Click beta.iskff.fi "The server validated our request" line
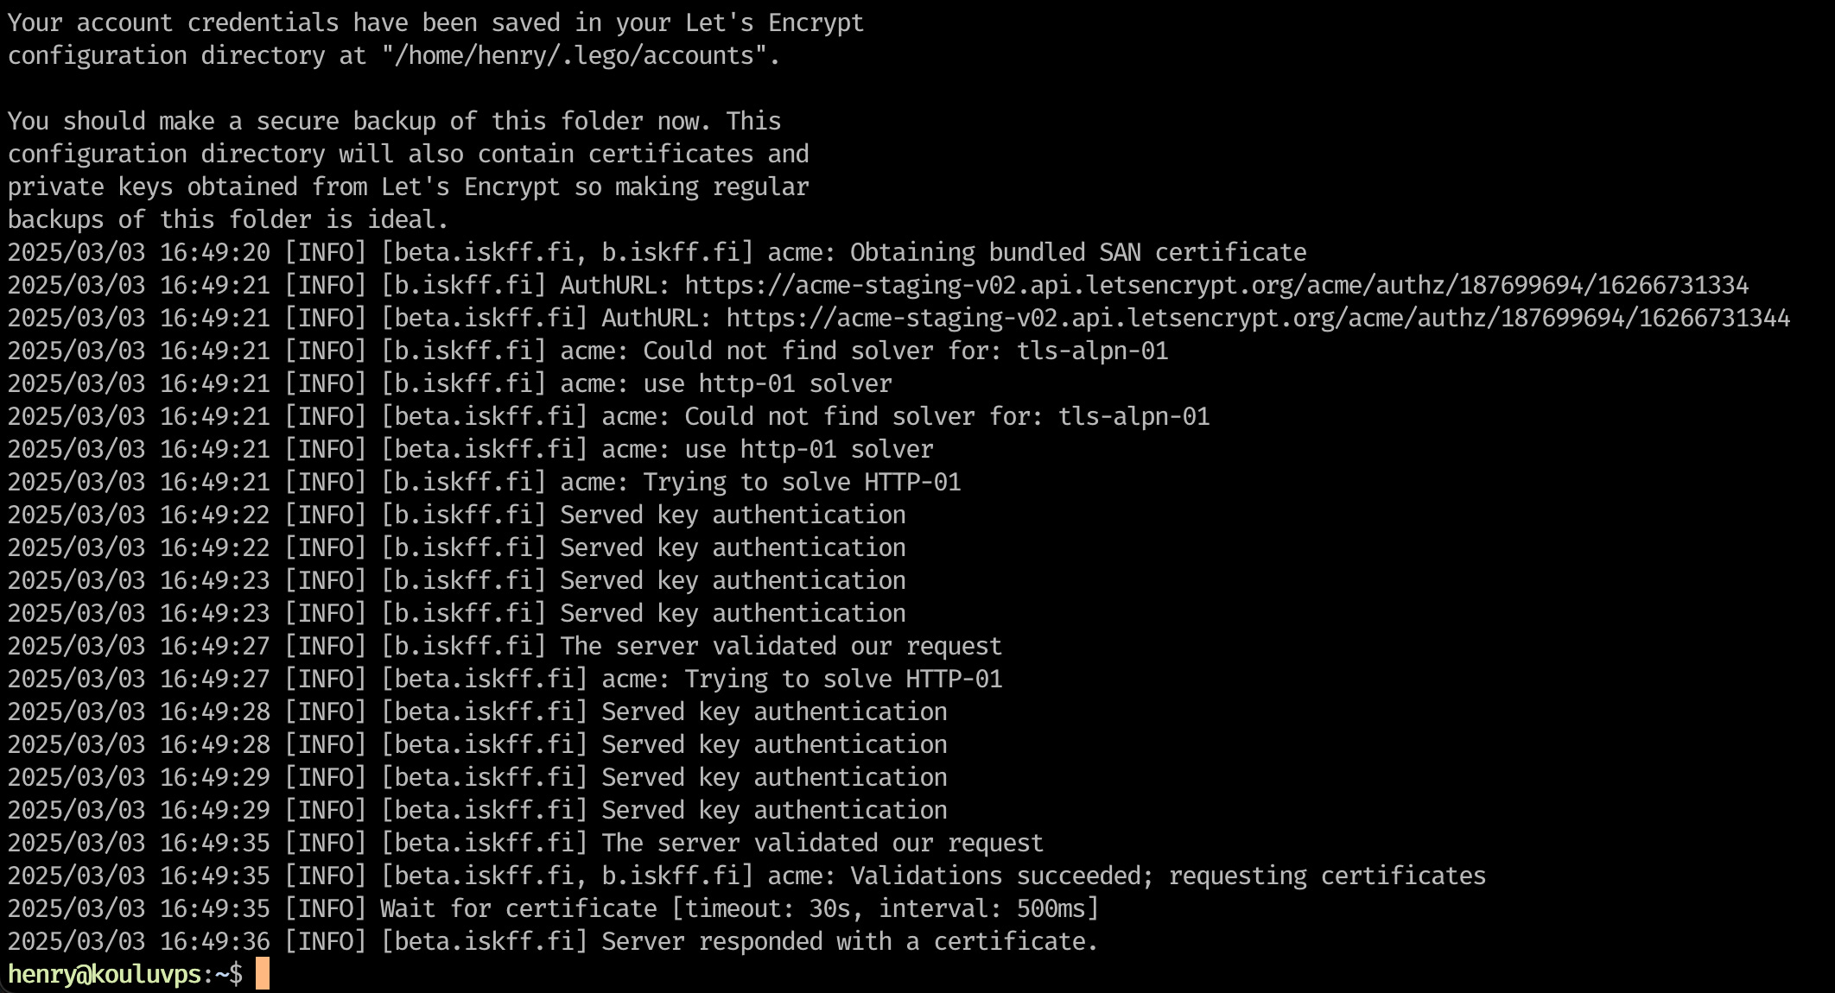 point(822,843)
